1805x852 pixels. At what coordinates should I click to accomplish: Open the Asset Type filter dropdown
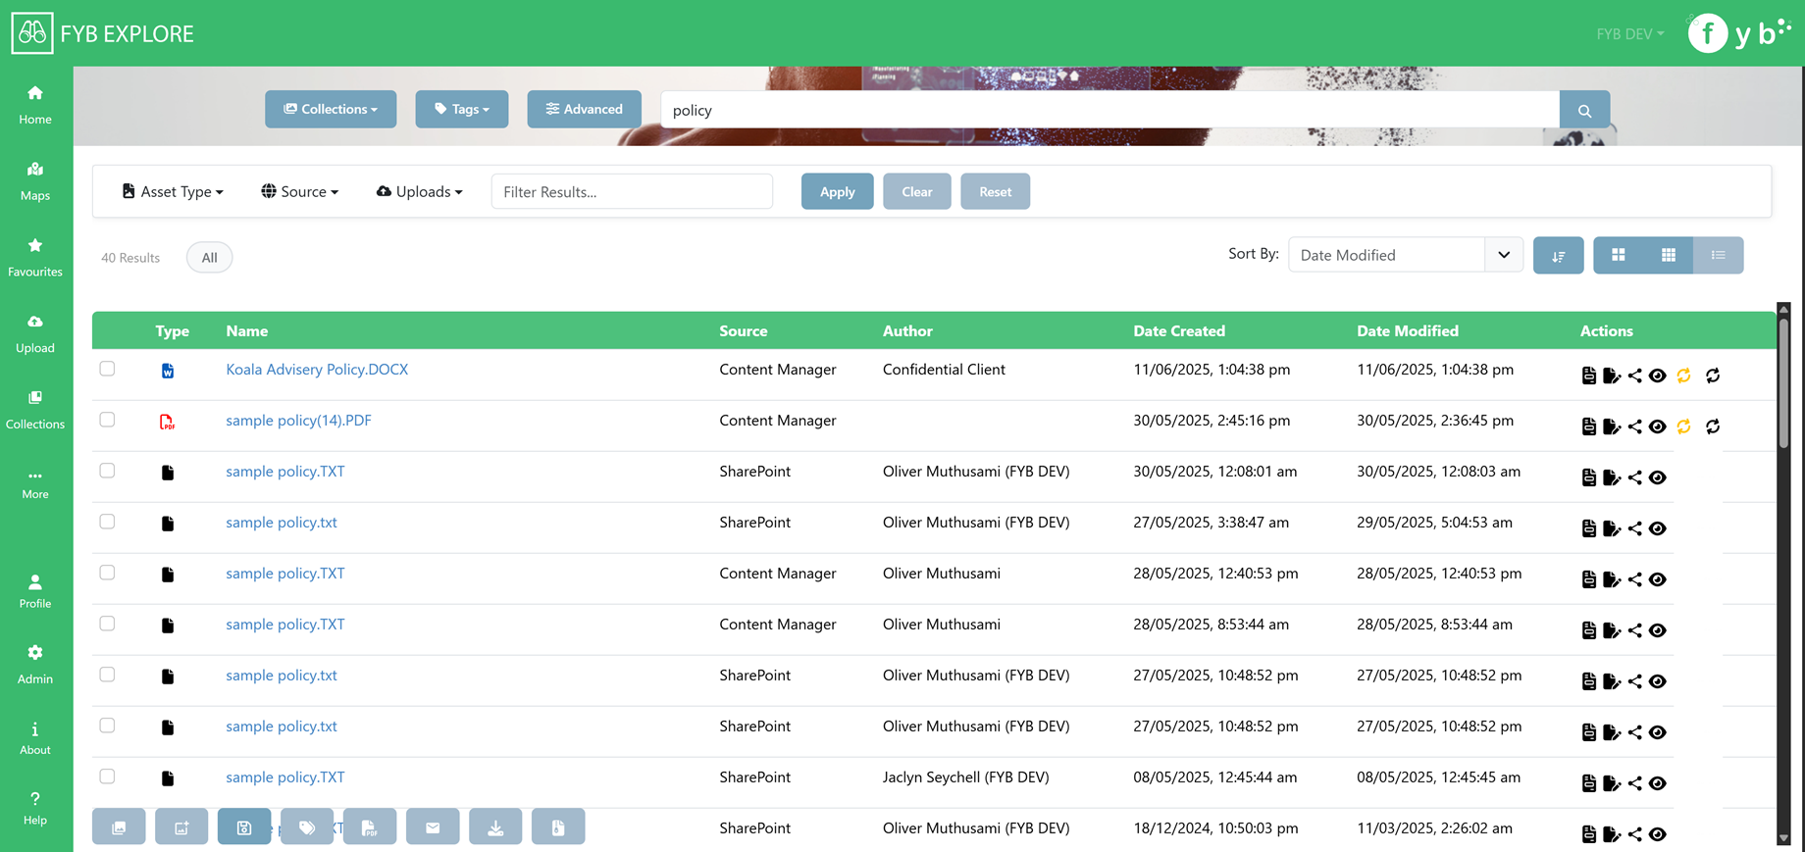pyautogui.click(x=173, y=191)
